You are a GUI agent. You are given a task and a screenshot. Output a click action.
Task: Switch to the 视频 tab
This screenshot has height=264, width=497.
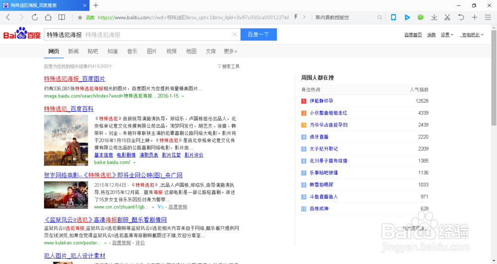pyautogui.click(x=171, y=51)
